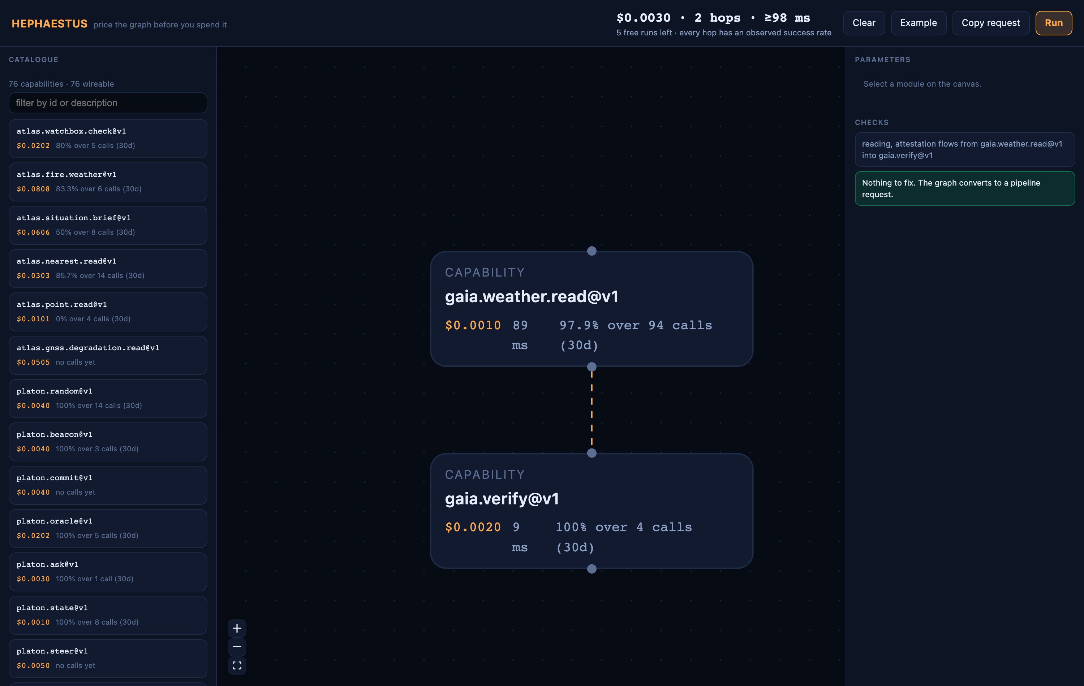Screen dimensions: 1084x686
Task: Click the 'reading, attestation flows' check entry
Action: pyautogui.click(x=965, y=149)
